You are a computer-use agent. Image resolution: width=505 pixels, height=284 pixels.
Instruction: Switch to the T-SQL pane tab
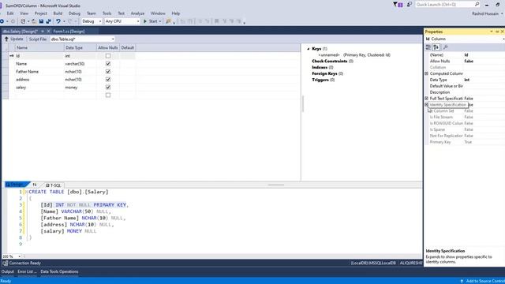[x=53, y=185]
